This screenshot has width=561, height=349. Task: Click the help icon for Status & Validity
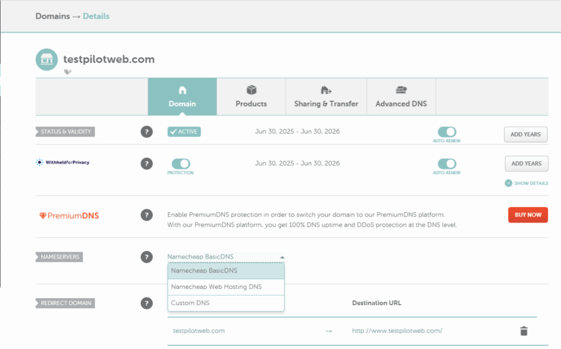[x=146, y=132]
